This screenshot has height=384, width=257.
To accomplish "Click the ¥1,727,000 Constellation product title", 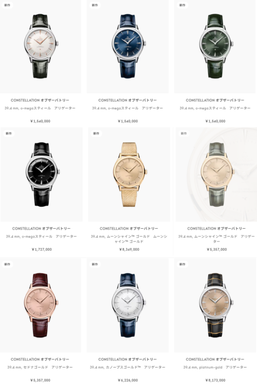I will tap(41, 229).
